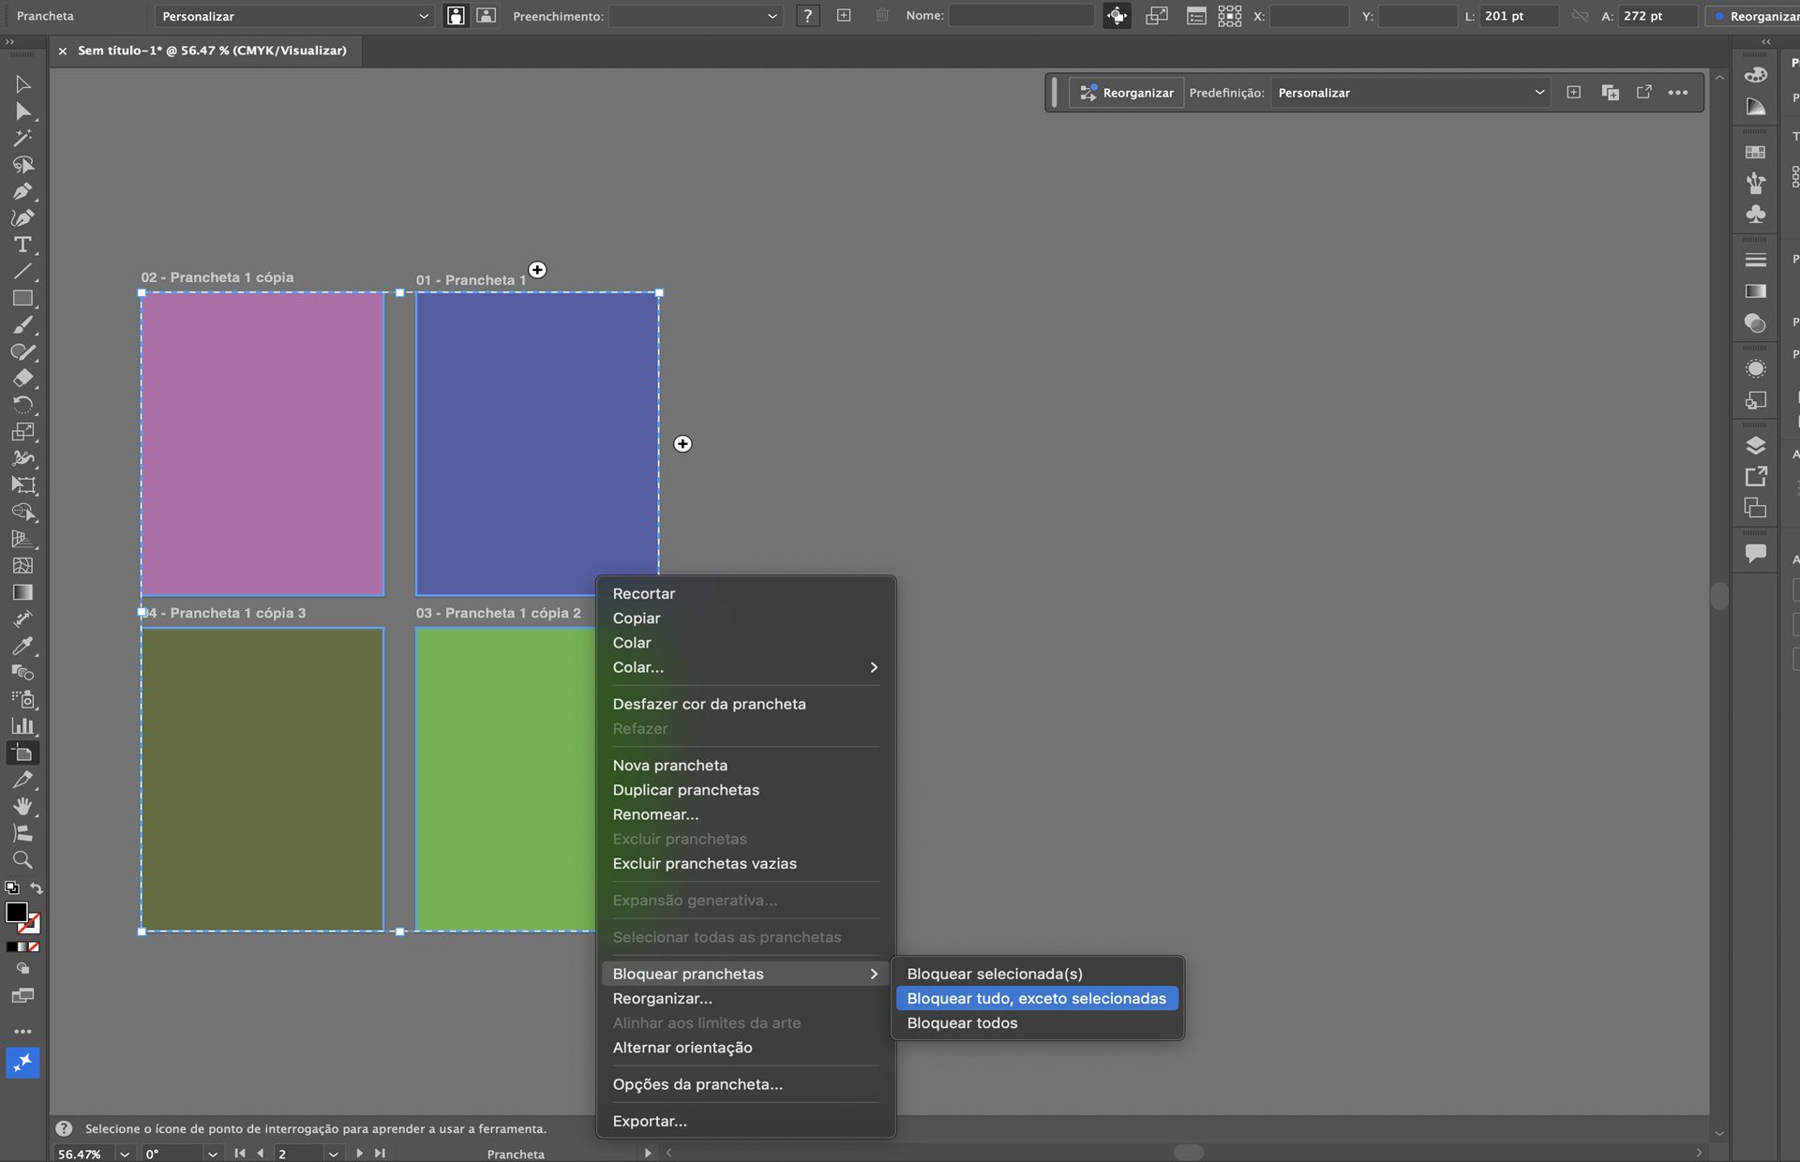Viewport: 1800px width, 1162px height.
Task: Select the Type tool in toolbar
Action: [22, 245]
